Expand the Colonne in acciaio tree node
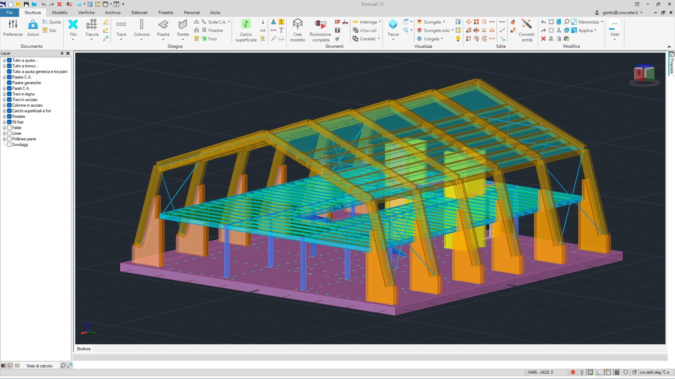Screen dimensions: 675x379 4,105
